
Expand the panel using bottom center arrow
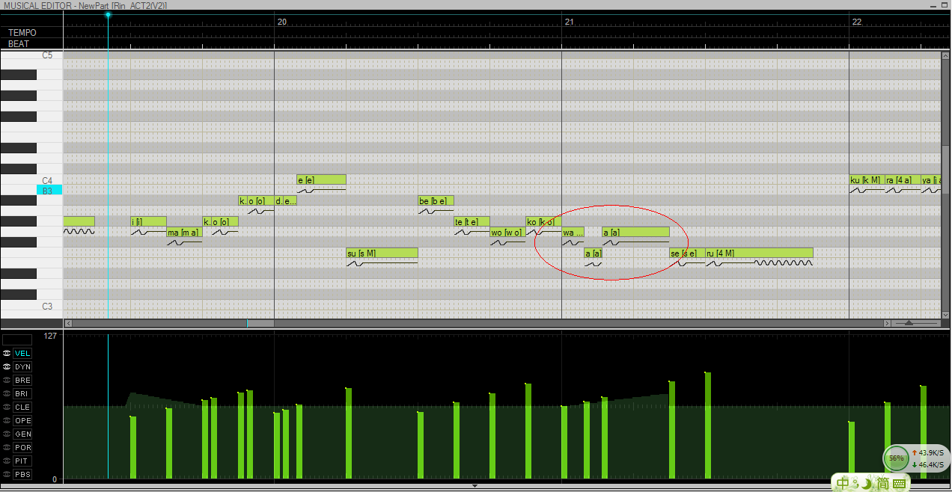(x=475, y=486)
